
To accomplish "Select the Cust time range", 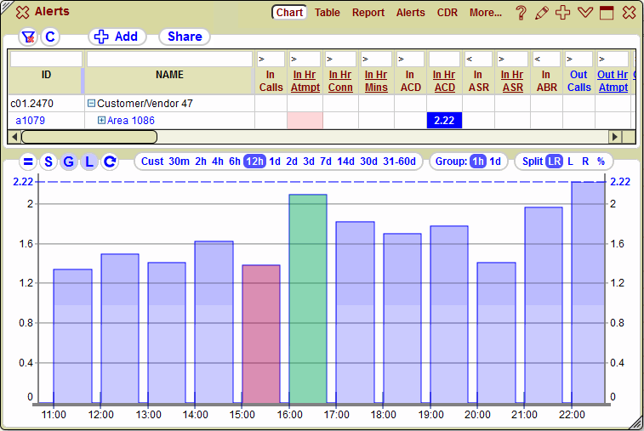I will (152, 162).
